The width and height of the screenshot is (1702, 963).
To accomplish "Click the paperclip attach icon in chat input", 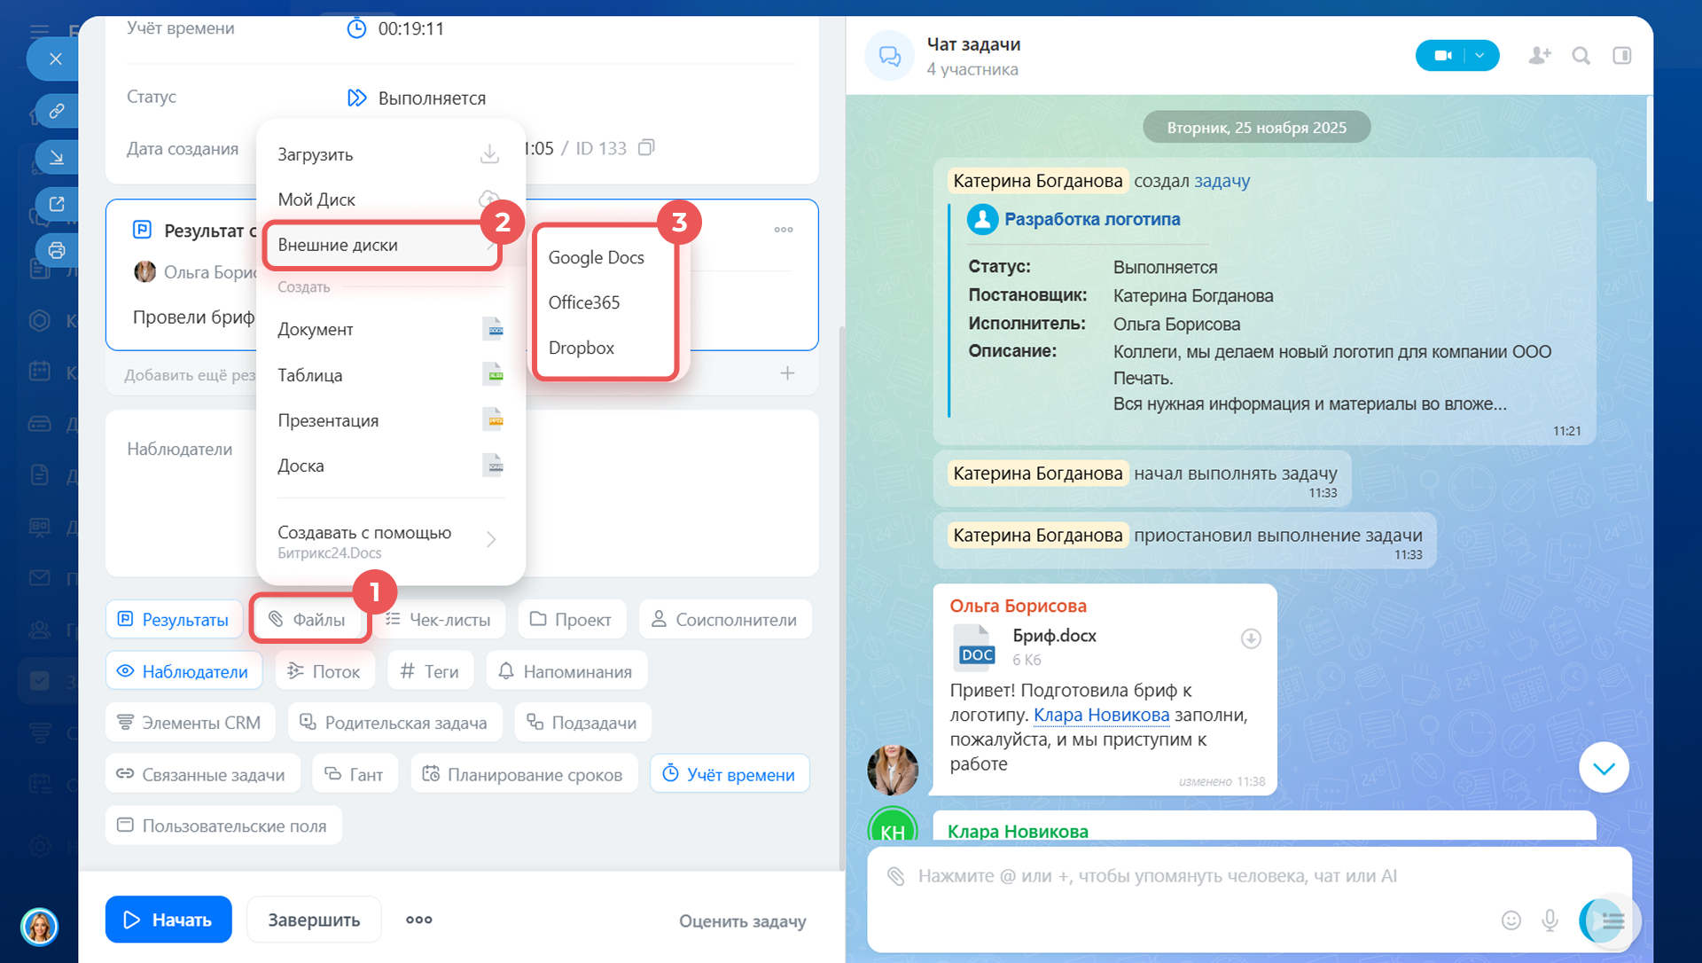I will (896, 876).
